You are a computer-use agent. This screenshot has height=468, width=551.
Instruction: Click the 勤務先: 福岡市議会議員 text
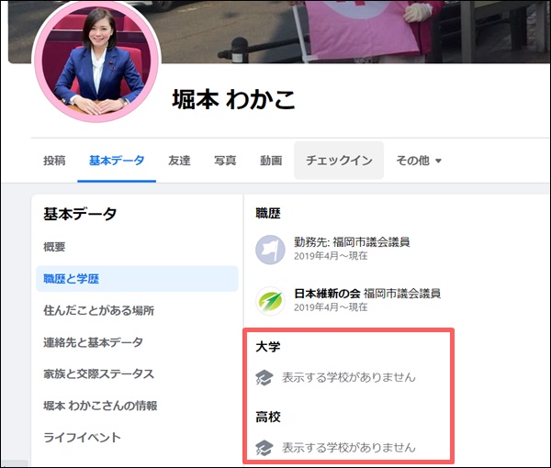tap(352, 242)
